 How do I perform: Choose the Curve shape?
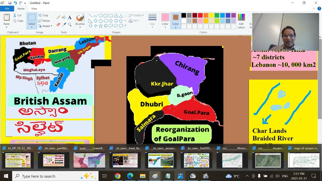coord(96,16)
